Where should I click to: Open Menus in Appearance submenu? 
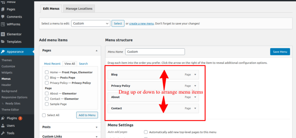[6, 79]
